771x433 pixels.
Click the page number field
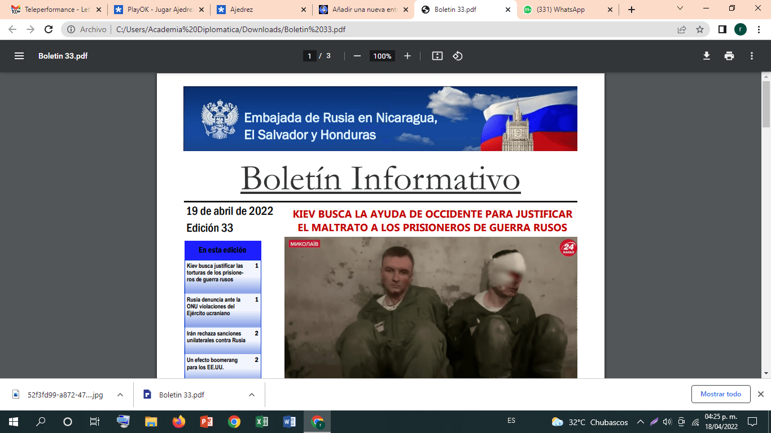coord(309,56)
